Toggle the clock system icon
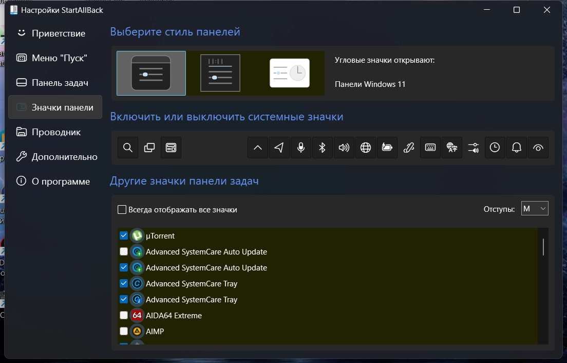Image resolution: width=567 pixels, height=363 pixels. click(495, 148)
